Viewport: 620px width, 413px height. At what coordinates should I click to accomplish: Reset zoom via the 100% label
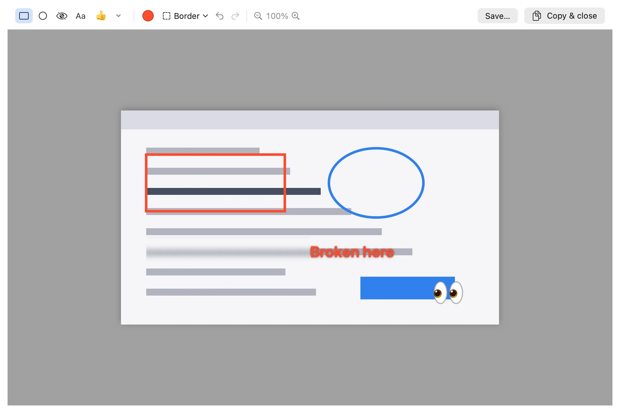pos(277,16)
